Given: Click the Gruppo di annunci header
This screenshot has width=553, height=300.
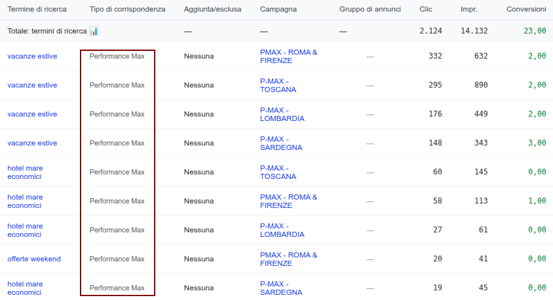Looking at the screenshot, I should (370, 9).
